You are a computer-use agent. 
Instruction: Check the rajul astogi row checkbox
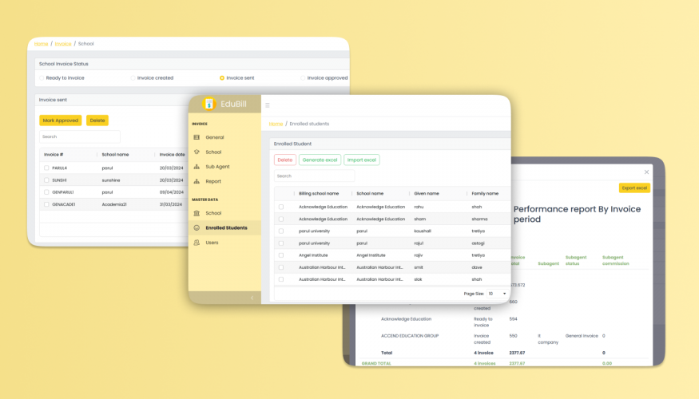point(281,243)
